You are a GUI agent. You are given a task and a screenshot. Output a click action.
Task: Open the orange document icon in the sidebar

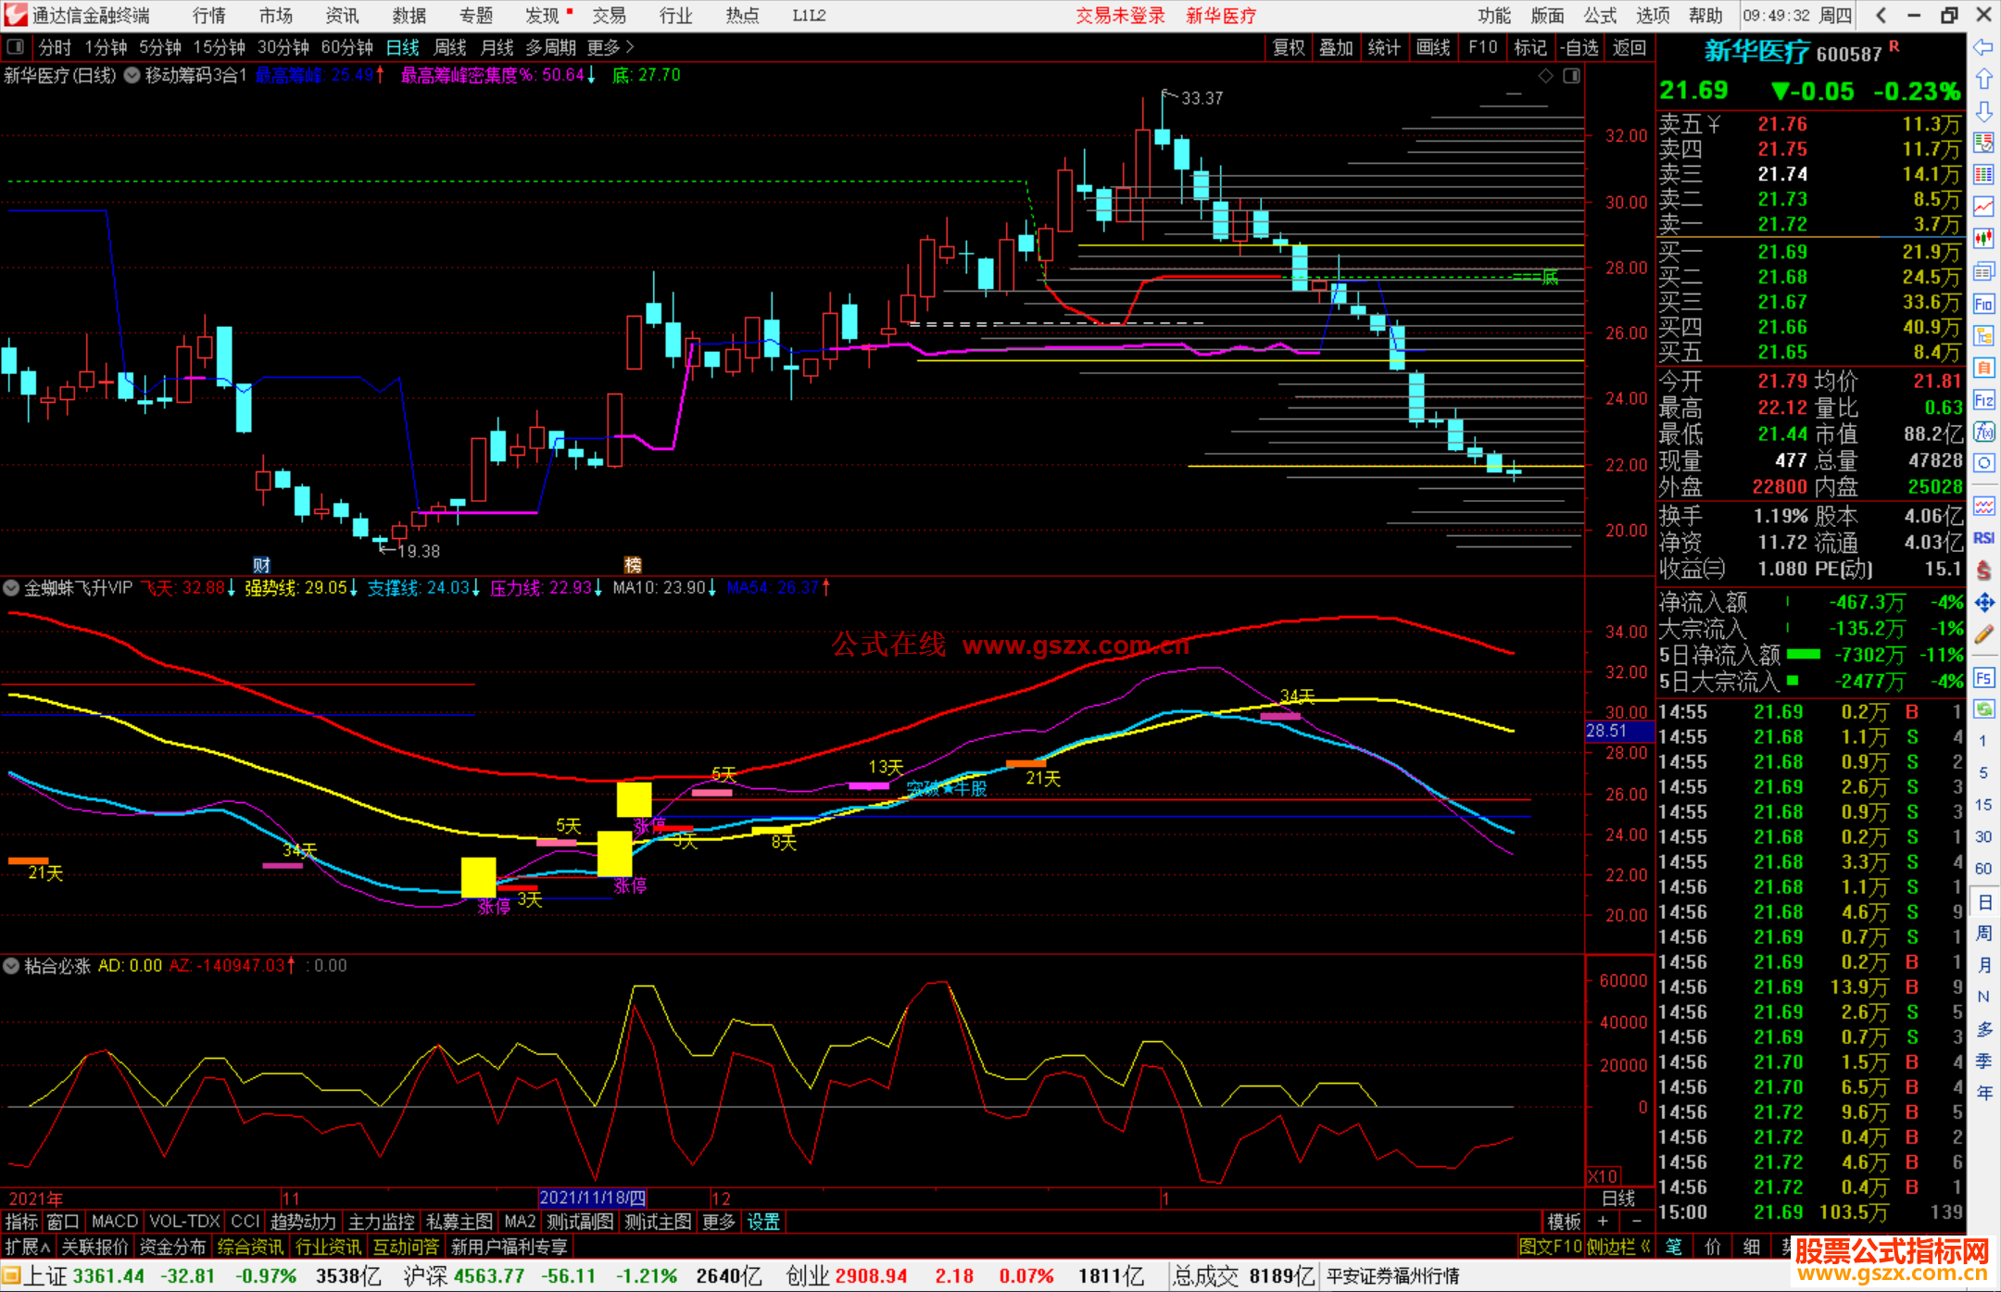pyautogui.click(x=1983, y=368)
